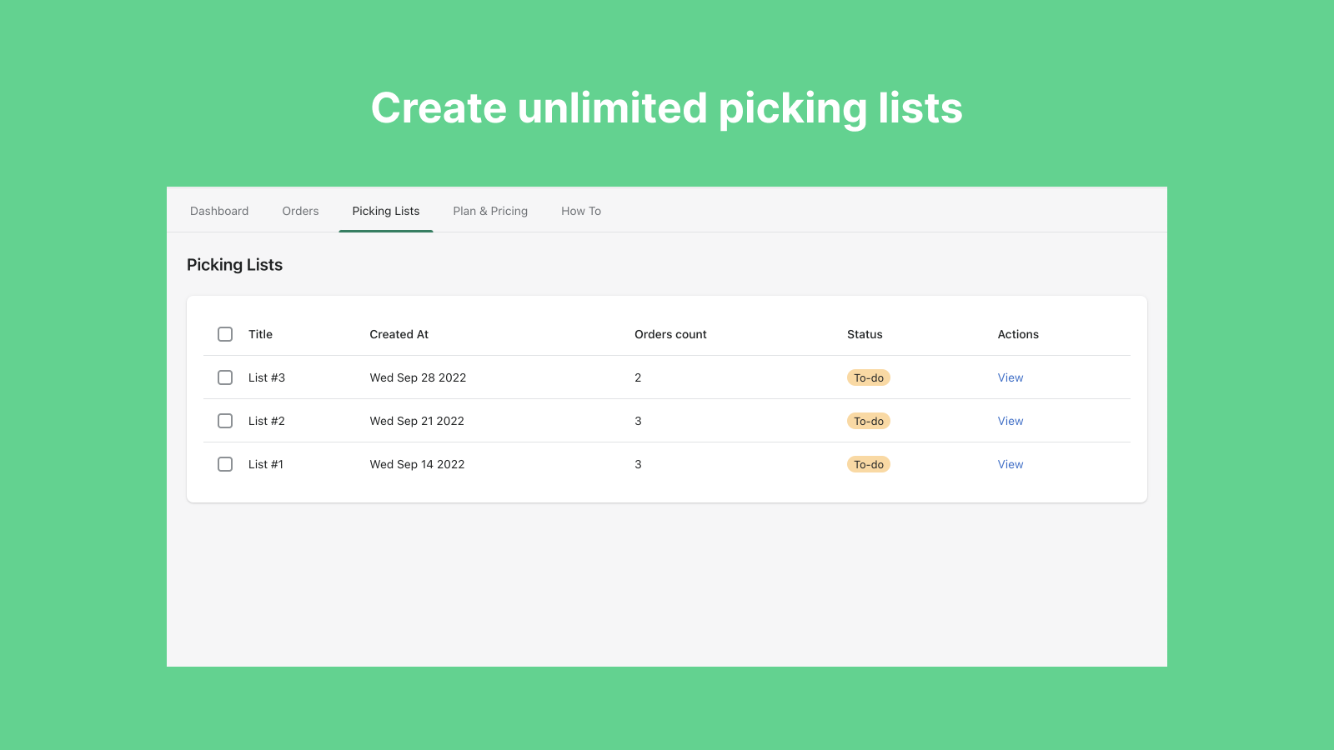Select the checkbox for List #3
The width and height of the screenshot is (1334, 750).
pyautogui.click(x=224, y=377)
